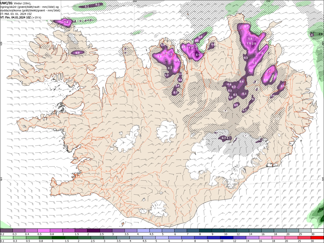Click the 0.1 label in the green legend row
The width and height of the screenshot is (324, 243).
coord(2,241)
